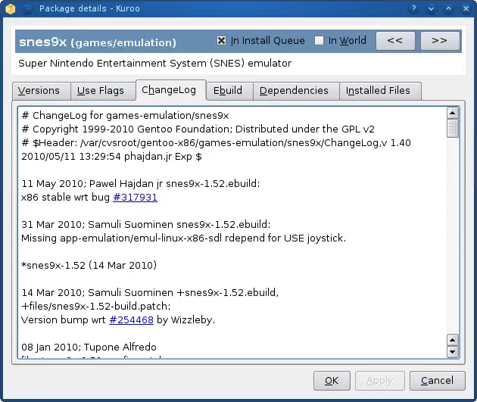Viewport: 477px width, 402px height.
Task: Maximize using the up-arrow title bar button
Action: click(x=448, y=8)
